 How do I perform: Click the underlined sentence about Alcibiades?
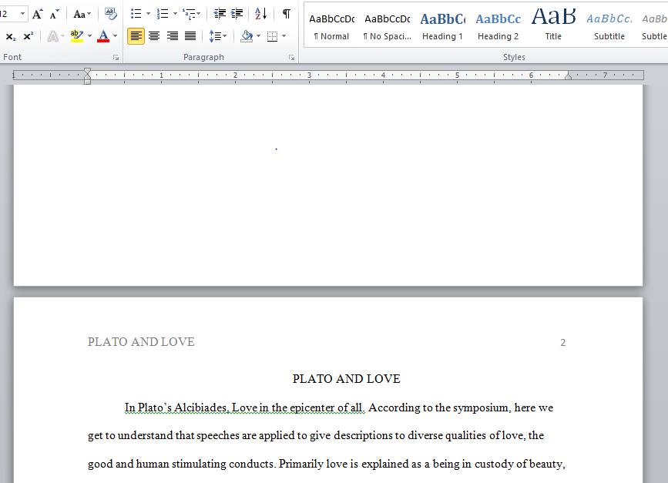tap(244, 408)
